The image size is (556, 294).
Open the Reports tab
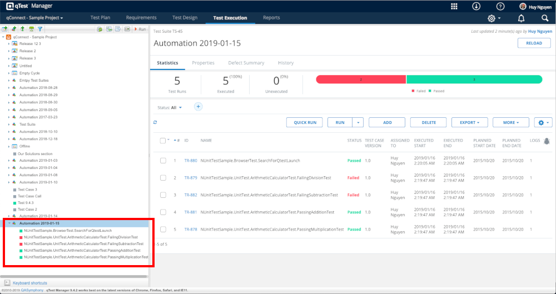(271, 18)
